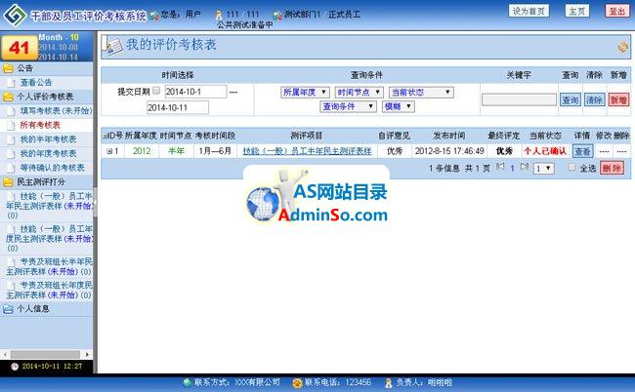The image size is (635, 392).
Task: Click the 民主测评打分 folder icon
Action: coord(8,182)
